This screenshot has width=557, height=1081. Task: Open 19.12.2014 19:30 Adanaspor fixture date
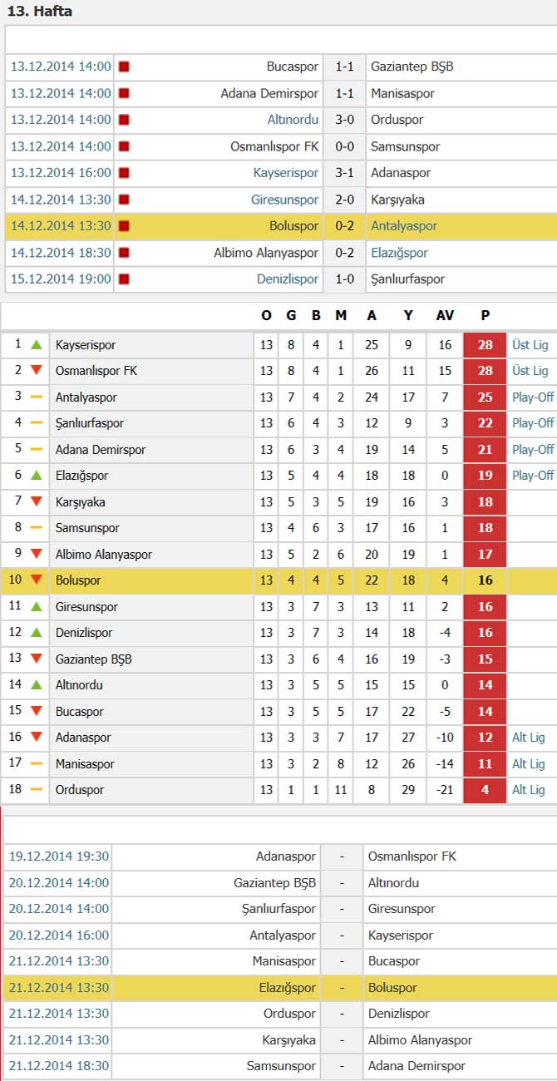point(58,856)
